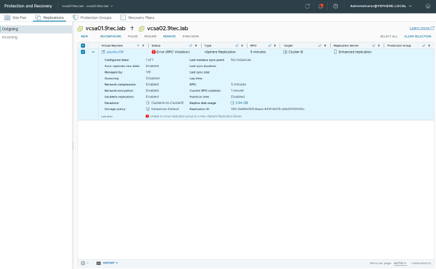The image size is (436, 269).
Task: Open the vcsa01.9tec.lab site pair dropdown
Action: (x=88, y=6)
